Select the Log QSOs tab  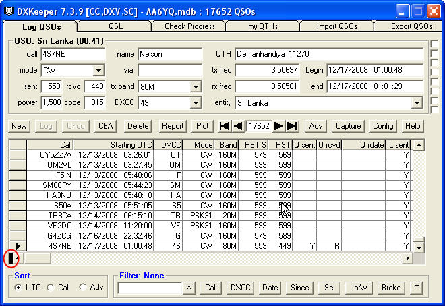41,27
